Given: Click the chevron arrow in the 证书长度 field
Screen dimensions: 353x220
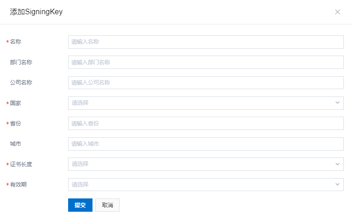Looking at the screenshot, I should 337,164.
